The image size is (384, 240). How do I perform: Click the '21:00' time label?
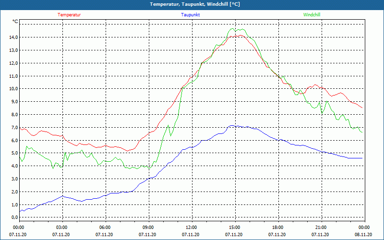pyautogui.click(x=320, y=227)
